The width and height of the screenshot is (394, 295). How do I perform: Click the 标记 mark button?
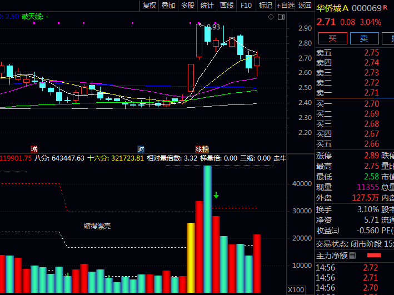coord(265,5)
